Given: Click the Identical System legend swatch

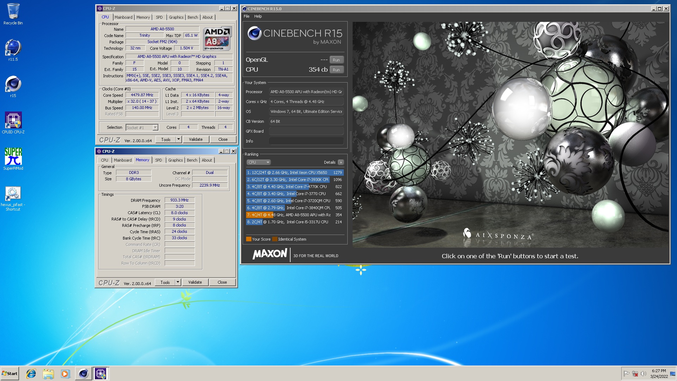Looking at the screenshot, I should pyautogui.click(x=275, y=239).
